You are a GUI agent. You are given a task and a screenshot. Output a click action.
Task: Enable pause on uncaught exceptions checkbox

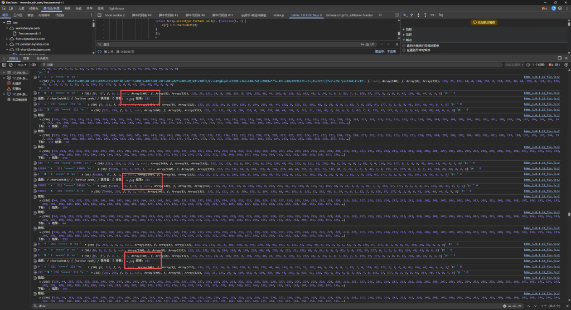click(404, 45)
